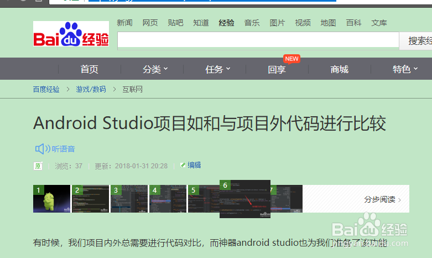Open the 地图 tab
432x258 pixels.
pos(328,23)
